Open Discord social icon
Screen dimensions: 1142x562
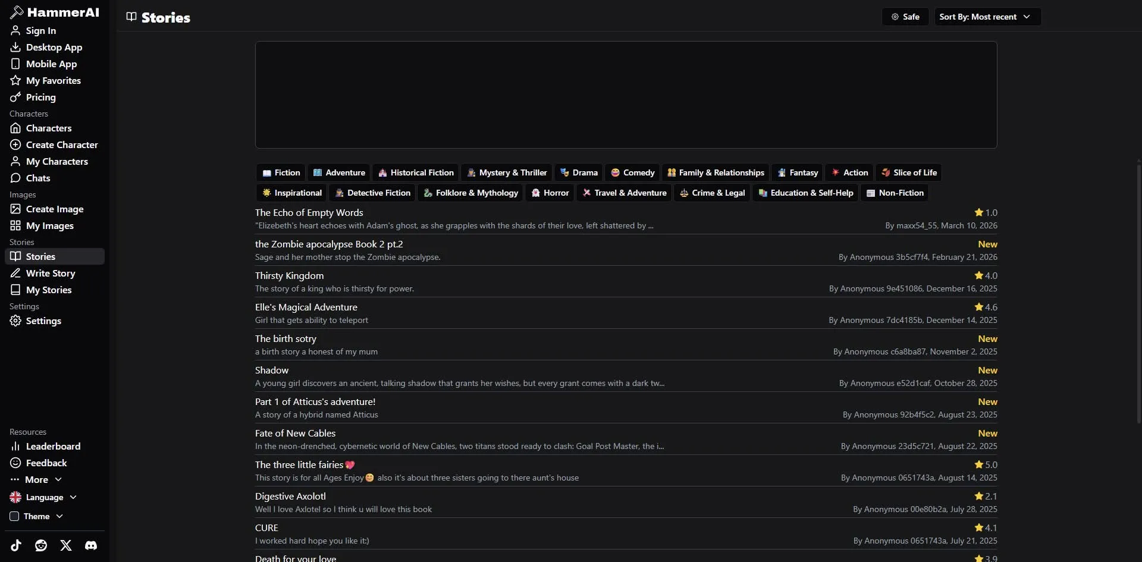[91, 545]
